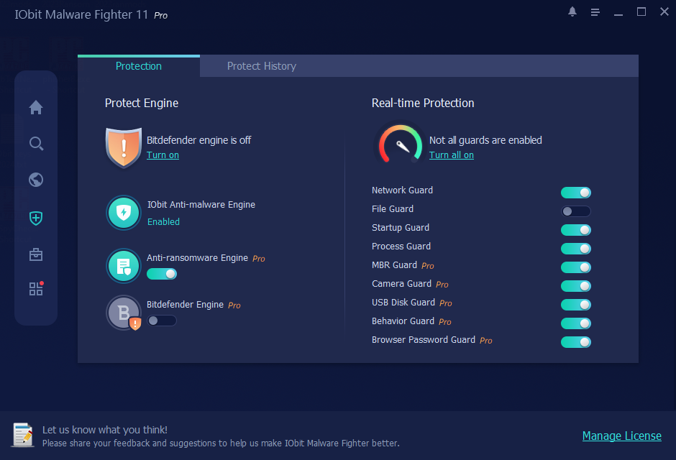Toggle the Browser Password Guard switch
676x460 pixels.
point(575,342)
